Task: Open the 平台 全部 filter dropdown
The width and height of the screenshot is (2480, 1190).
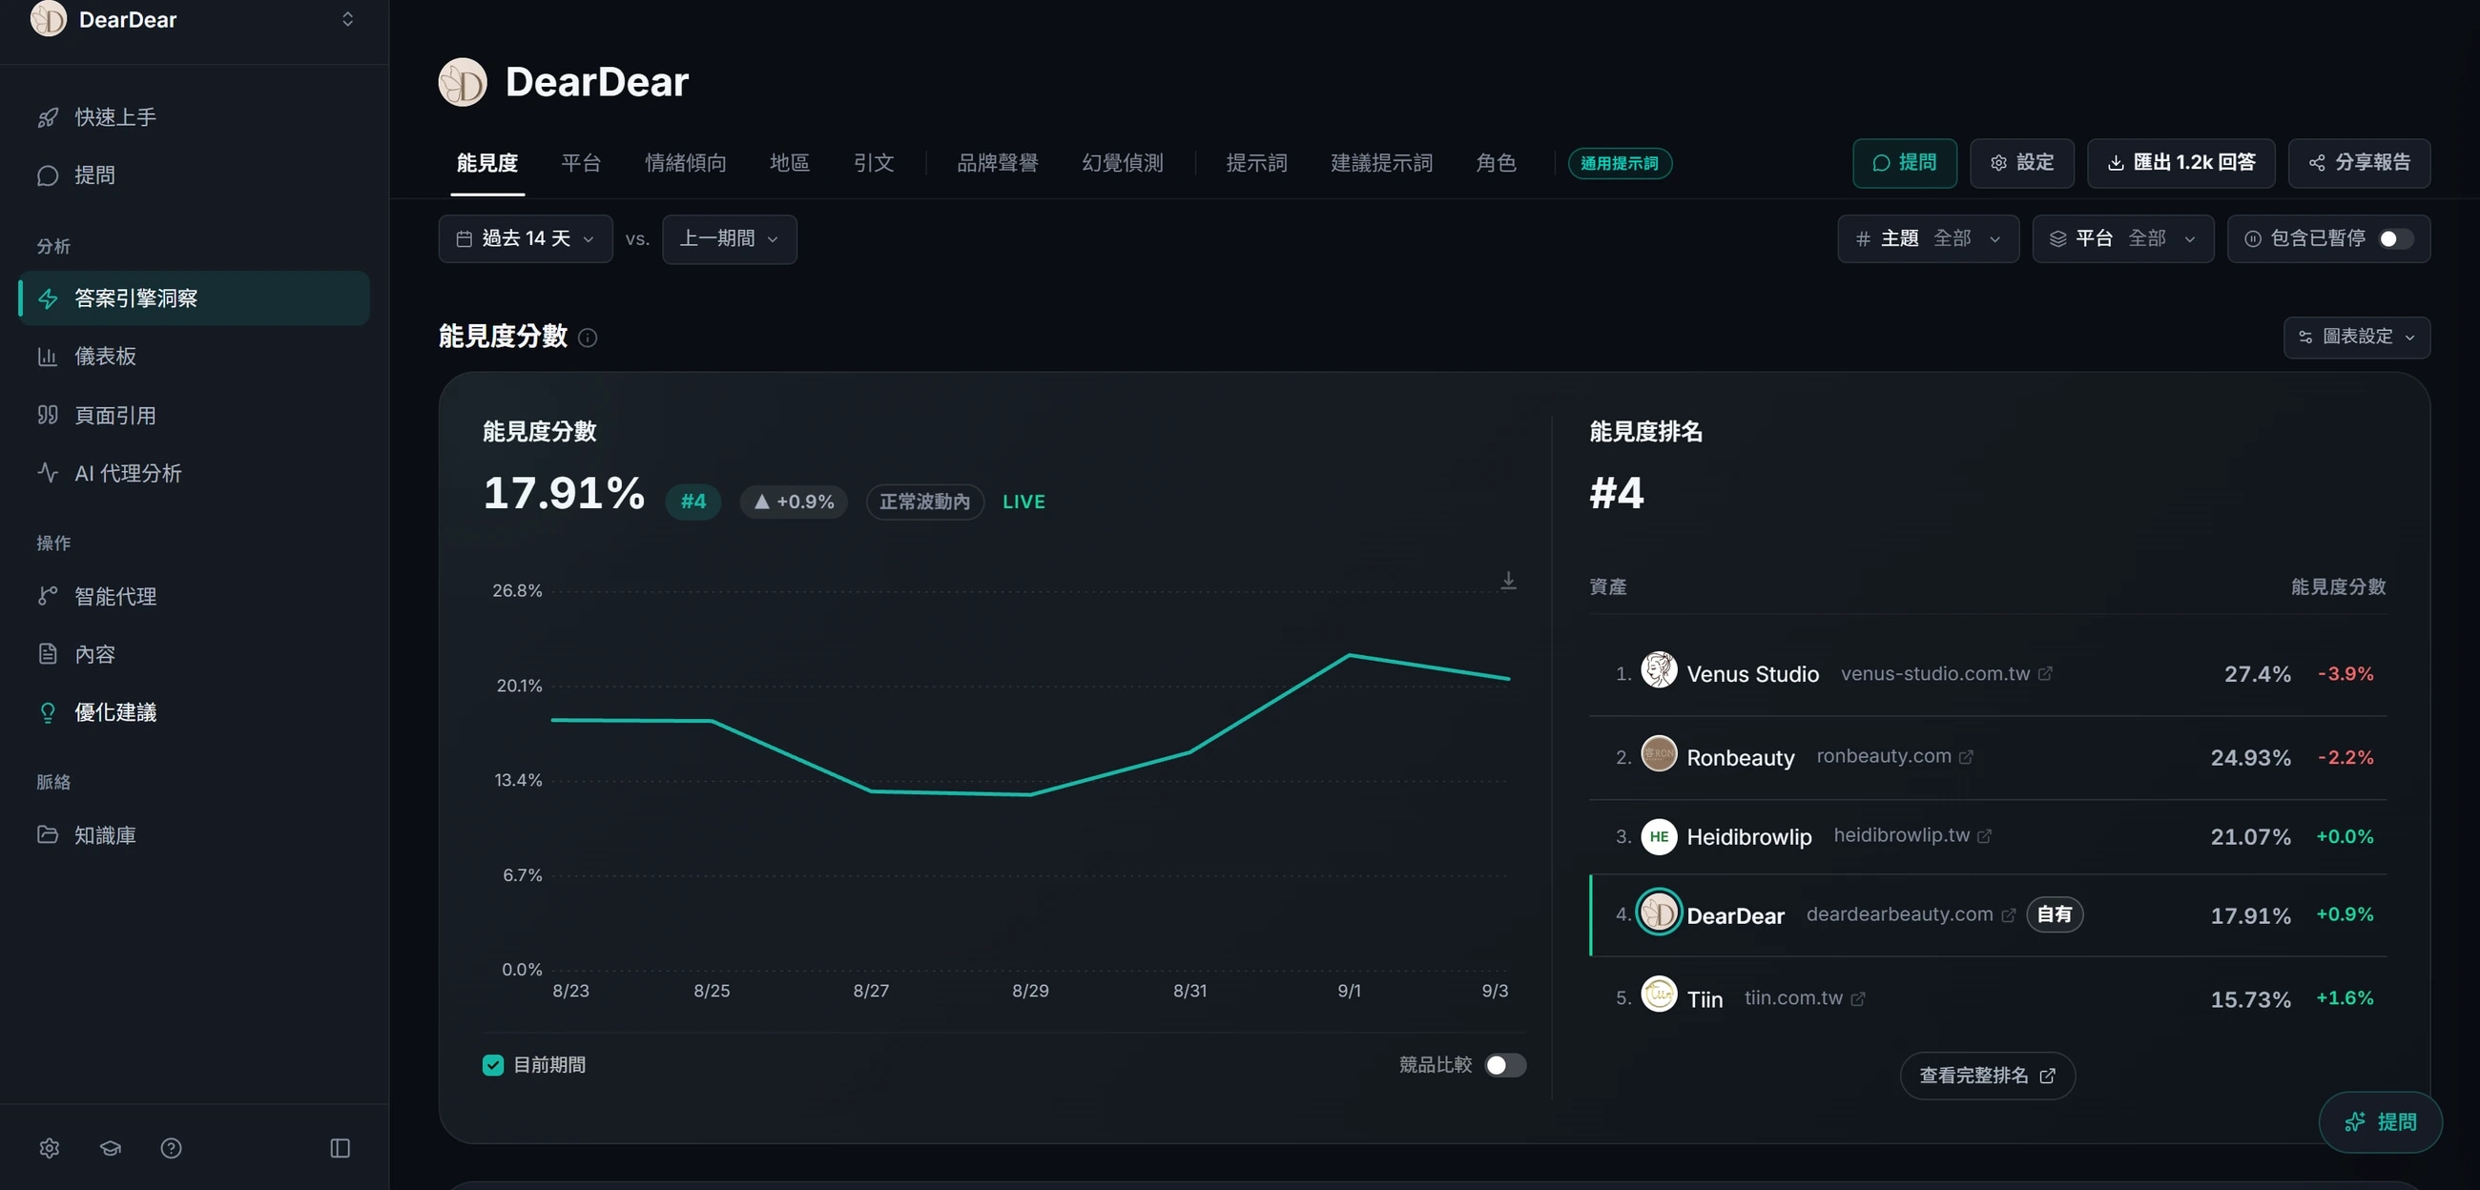Action: point(2123,238)
